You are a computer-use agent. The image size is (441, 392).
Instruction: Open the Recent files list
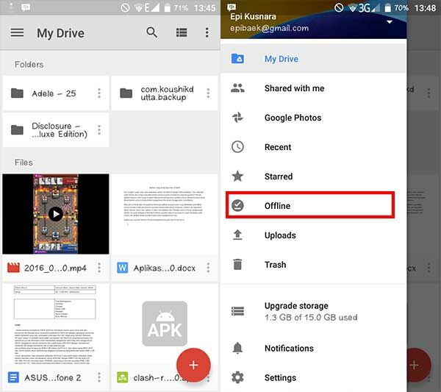point(314,147)
